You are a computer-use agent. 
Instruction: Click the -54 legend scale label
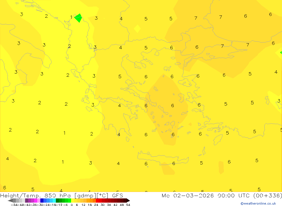[x=14, y=205]
